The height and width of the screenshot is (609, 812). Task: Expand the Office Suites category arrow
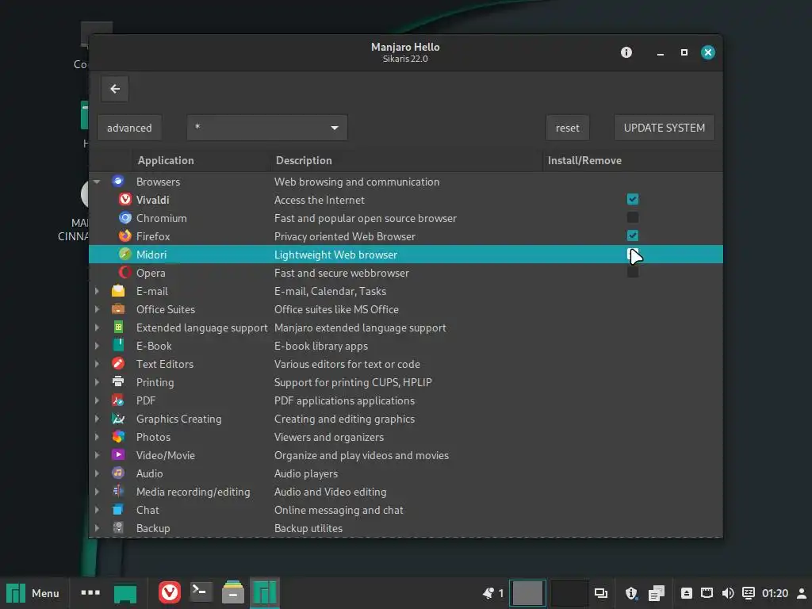(97, 309)
